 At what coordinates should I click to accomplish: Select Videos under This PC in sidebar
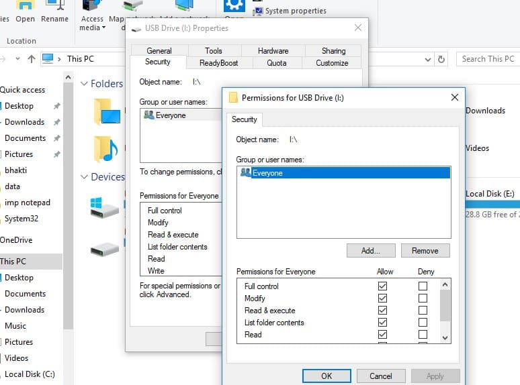tap(16, 358)
